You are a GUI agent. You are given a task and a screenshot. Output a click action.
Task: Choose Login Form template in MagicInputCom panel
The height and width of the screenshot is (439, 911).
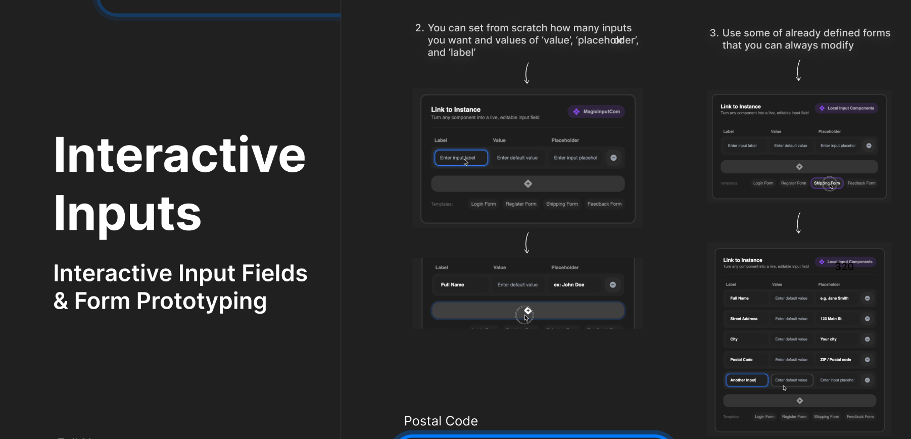tap(483, 204)
